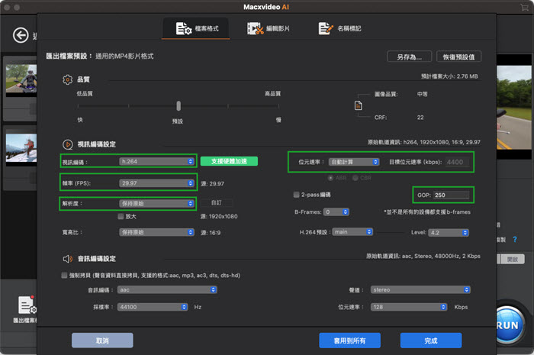Click the green 支援硬體加速 button

pyautogui.click(x=229, y=161)
